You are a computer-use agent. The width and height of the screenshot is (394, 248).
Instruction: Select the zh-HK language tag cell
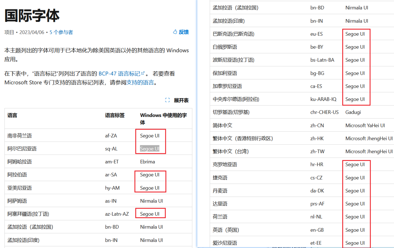[x=317, y=138]
